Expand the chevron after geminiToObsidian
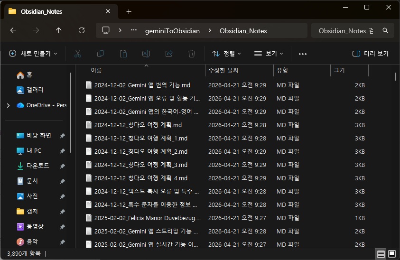The width and height of the screenshot is (400, 260). [210, 30]
